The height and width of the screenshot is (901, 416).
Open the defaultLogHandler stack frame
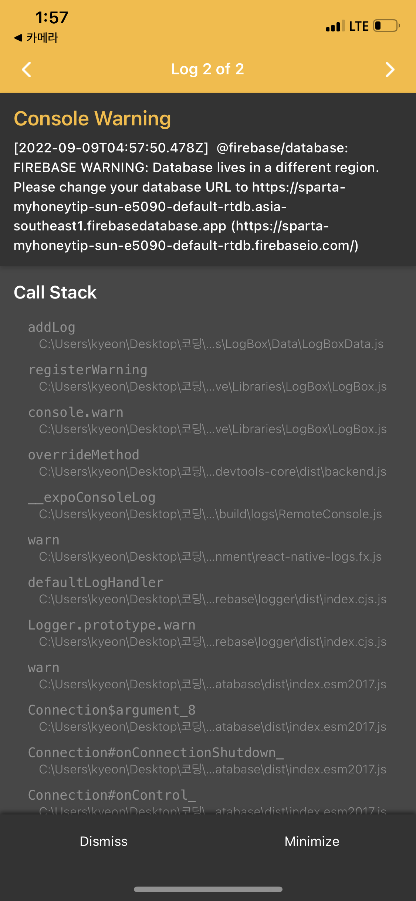[207, 591]
